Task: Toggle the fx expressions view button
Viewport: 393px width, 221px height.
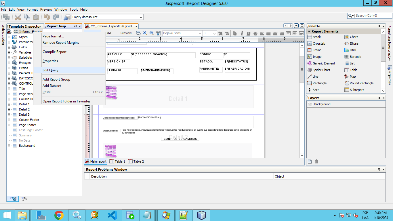Action: coord(24,199)
